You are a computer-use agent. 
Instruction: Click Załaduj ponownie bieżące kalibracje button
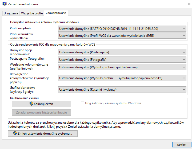coord(41,112)
